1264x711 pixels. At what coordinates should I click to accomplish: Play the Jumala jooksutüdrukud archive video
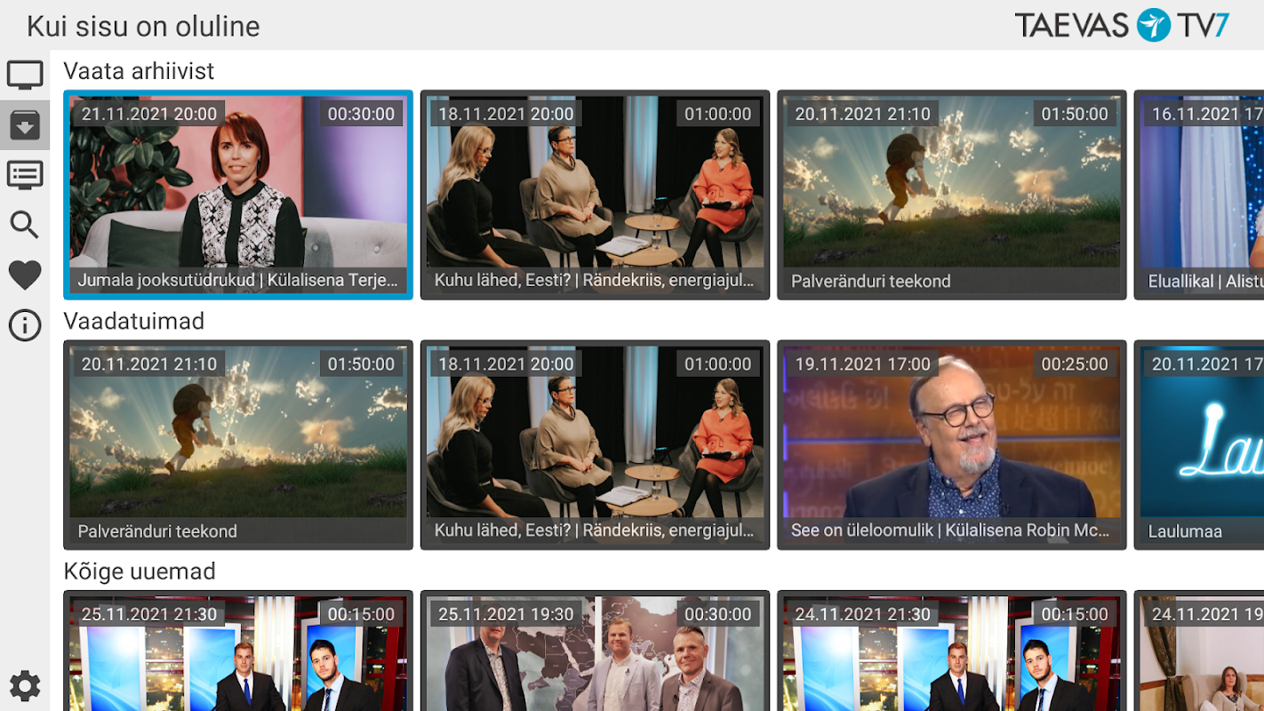tap(238, 195)
